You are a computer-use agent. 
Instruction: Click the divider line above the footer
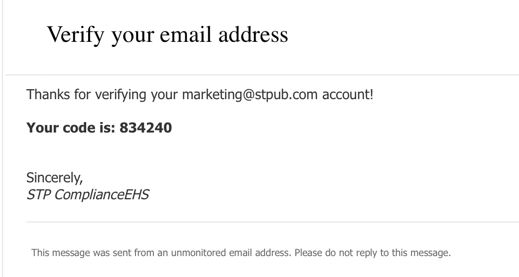[272, 222]
